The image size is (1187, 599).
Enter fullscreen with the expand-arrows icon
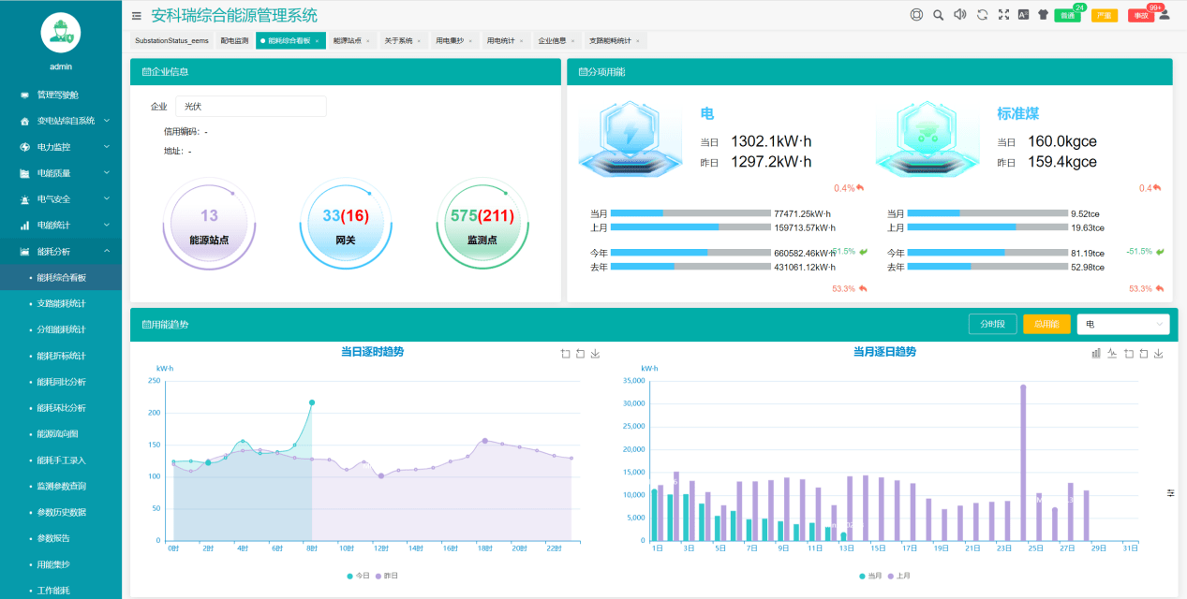pyautogui.click(x=1003, y=15)
